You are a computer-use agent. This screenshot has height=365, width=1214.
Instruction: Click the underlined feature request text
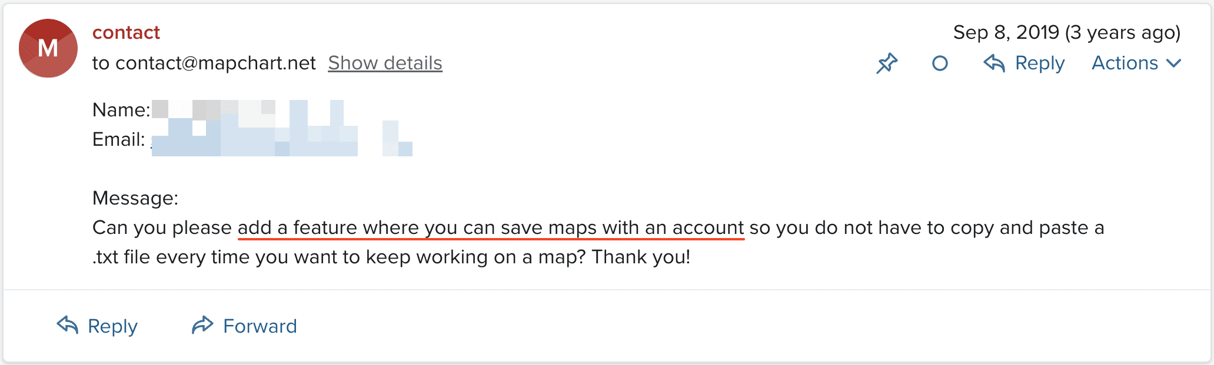tap(491, 228)
